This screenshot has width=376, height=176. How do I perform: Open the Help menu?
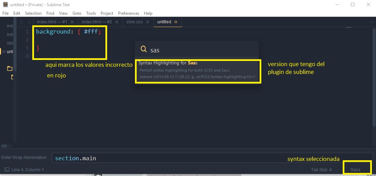coord(148,13)
